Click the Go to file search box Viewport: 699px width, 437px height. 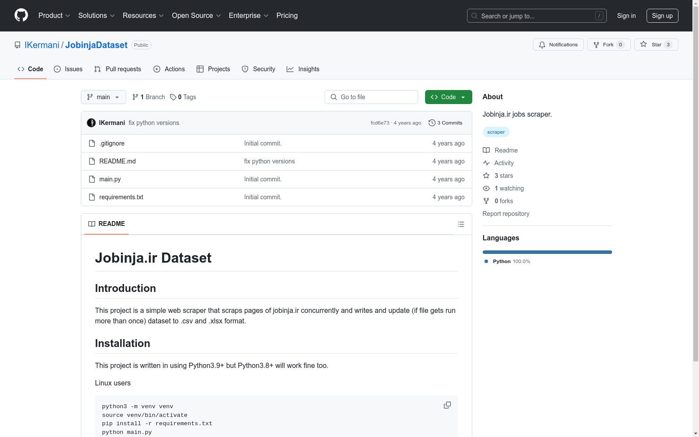(x=371, y=97)
